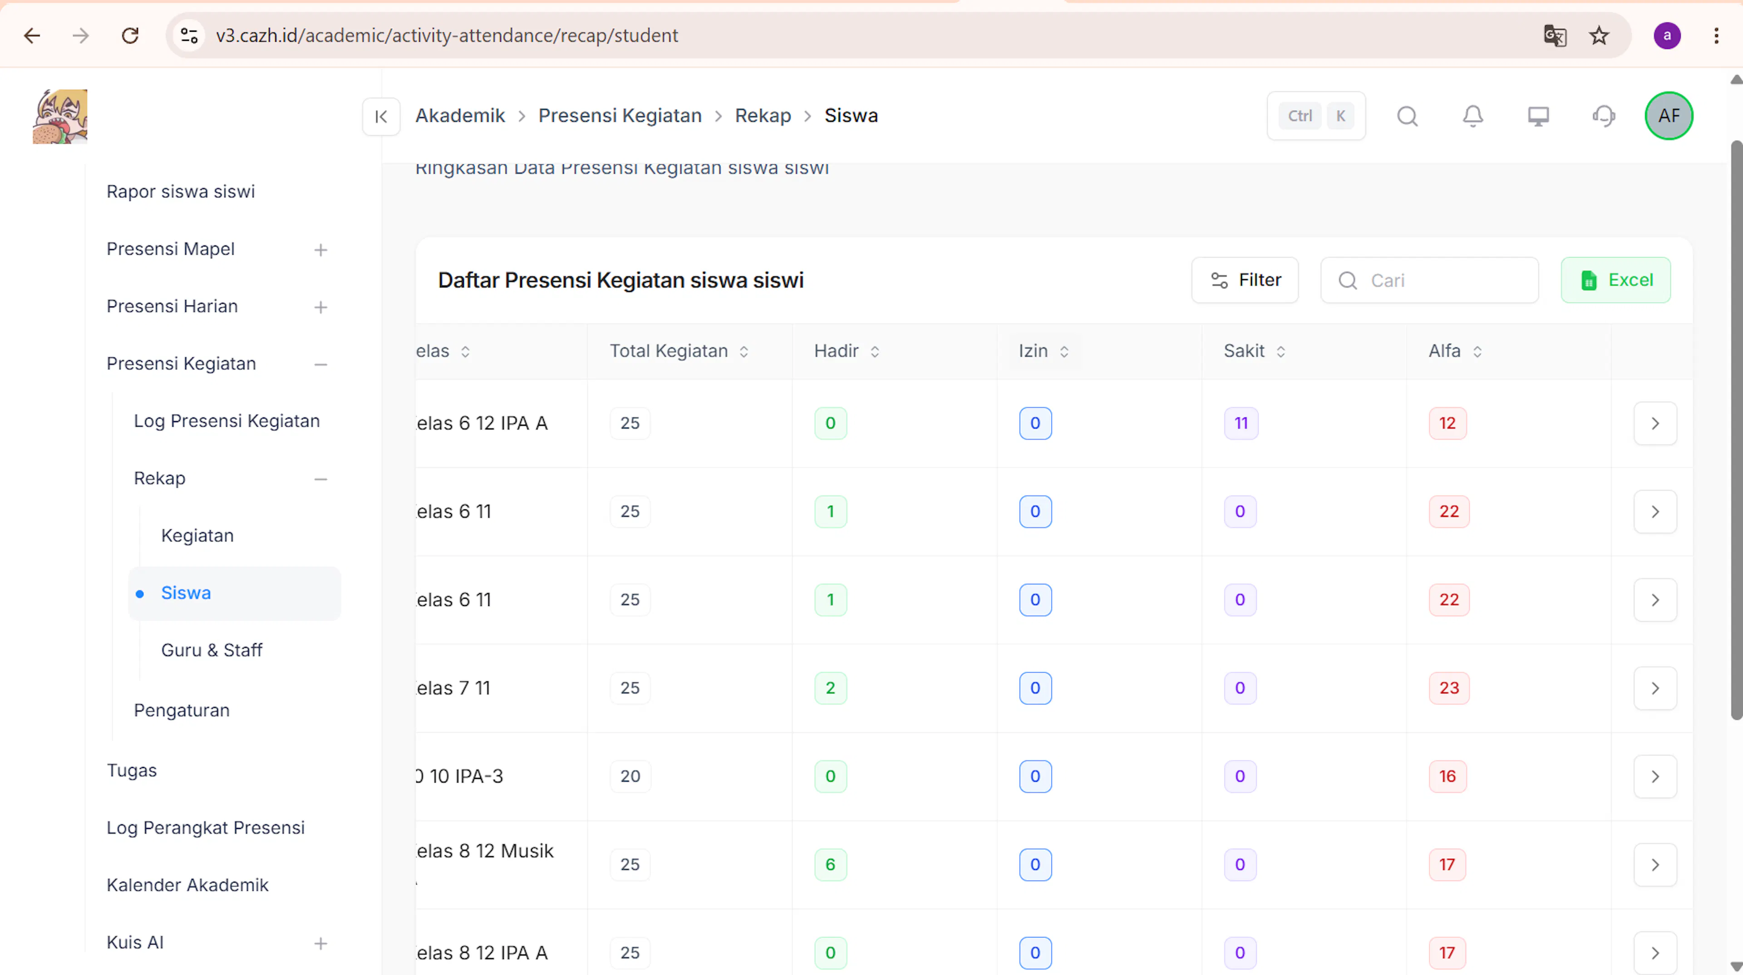Select Kegiatan under Rekap
The image size is (1743, 975).
[x=197, y=535]
